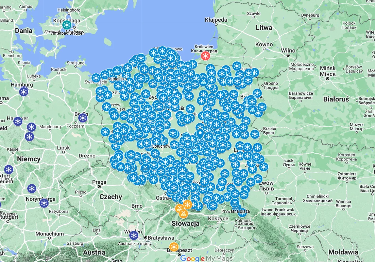
Task: Open the purple marker by the Frankfurt label
Action: pos(8,170)
